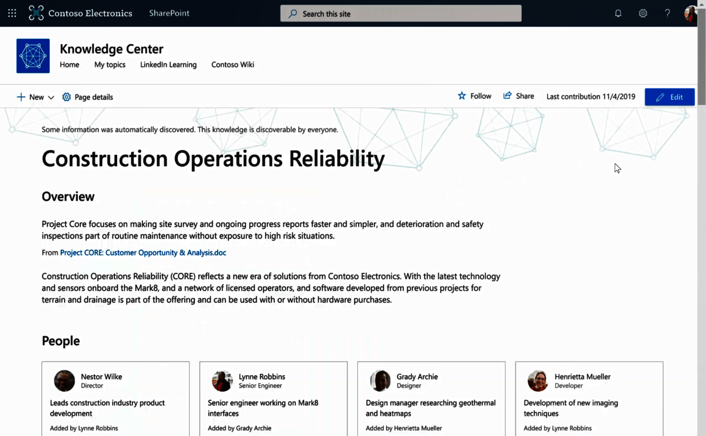Click the Knowledge Center site logo

click(33, 56)
